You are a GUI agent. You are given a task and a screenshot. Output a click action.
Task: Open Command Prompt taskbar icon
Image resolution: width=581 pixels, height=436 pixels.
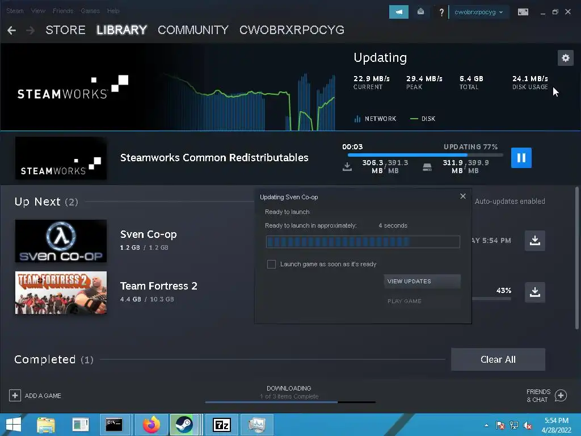[114, 425]
